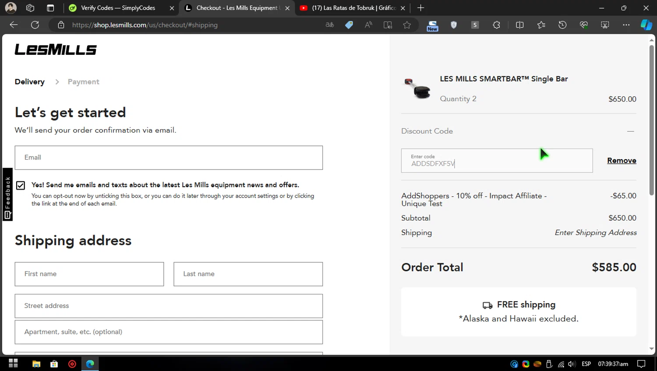Open the translate page icon
This screenshot has width=657, height=371.
coord(330,25)
